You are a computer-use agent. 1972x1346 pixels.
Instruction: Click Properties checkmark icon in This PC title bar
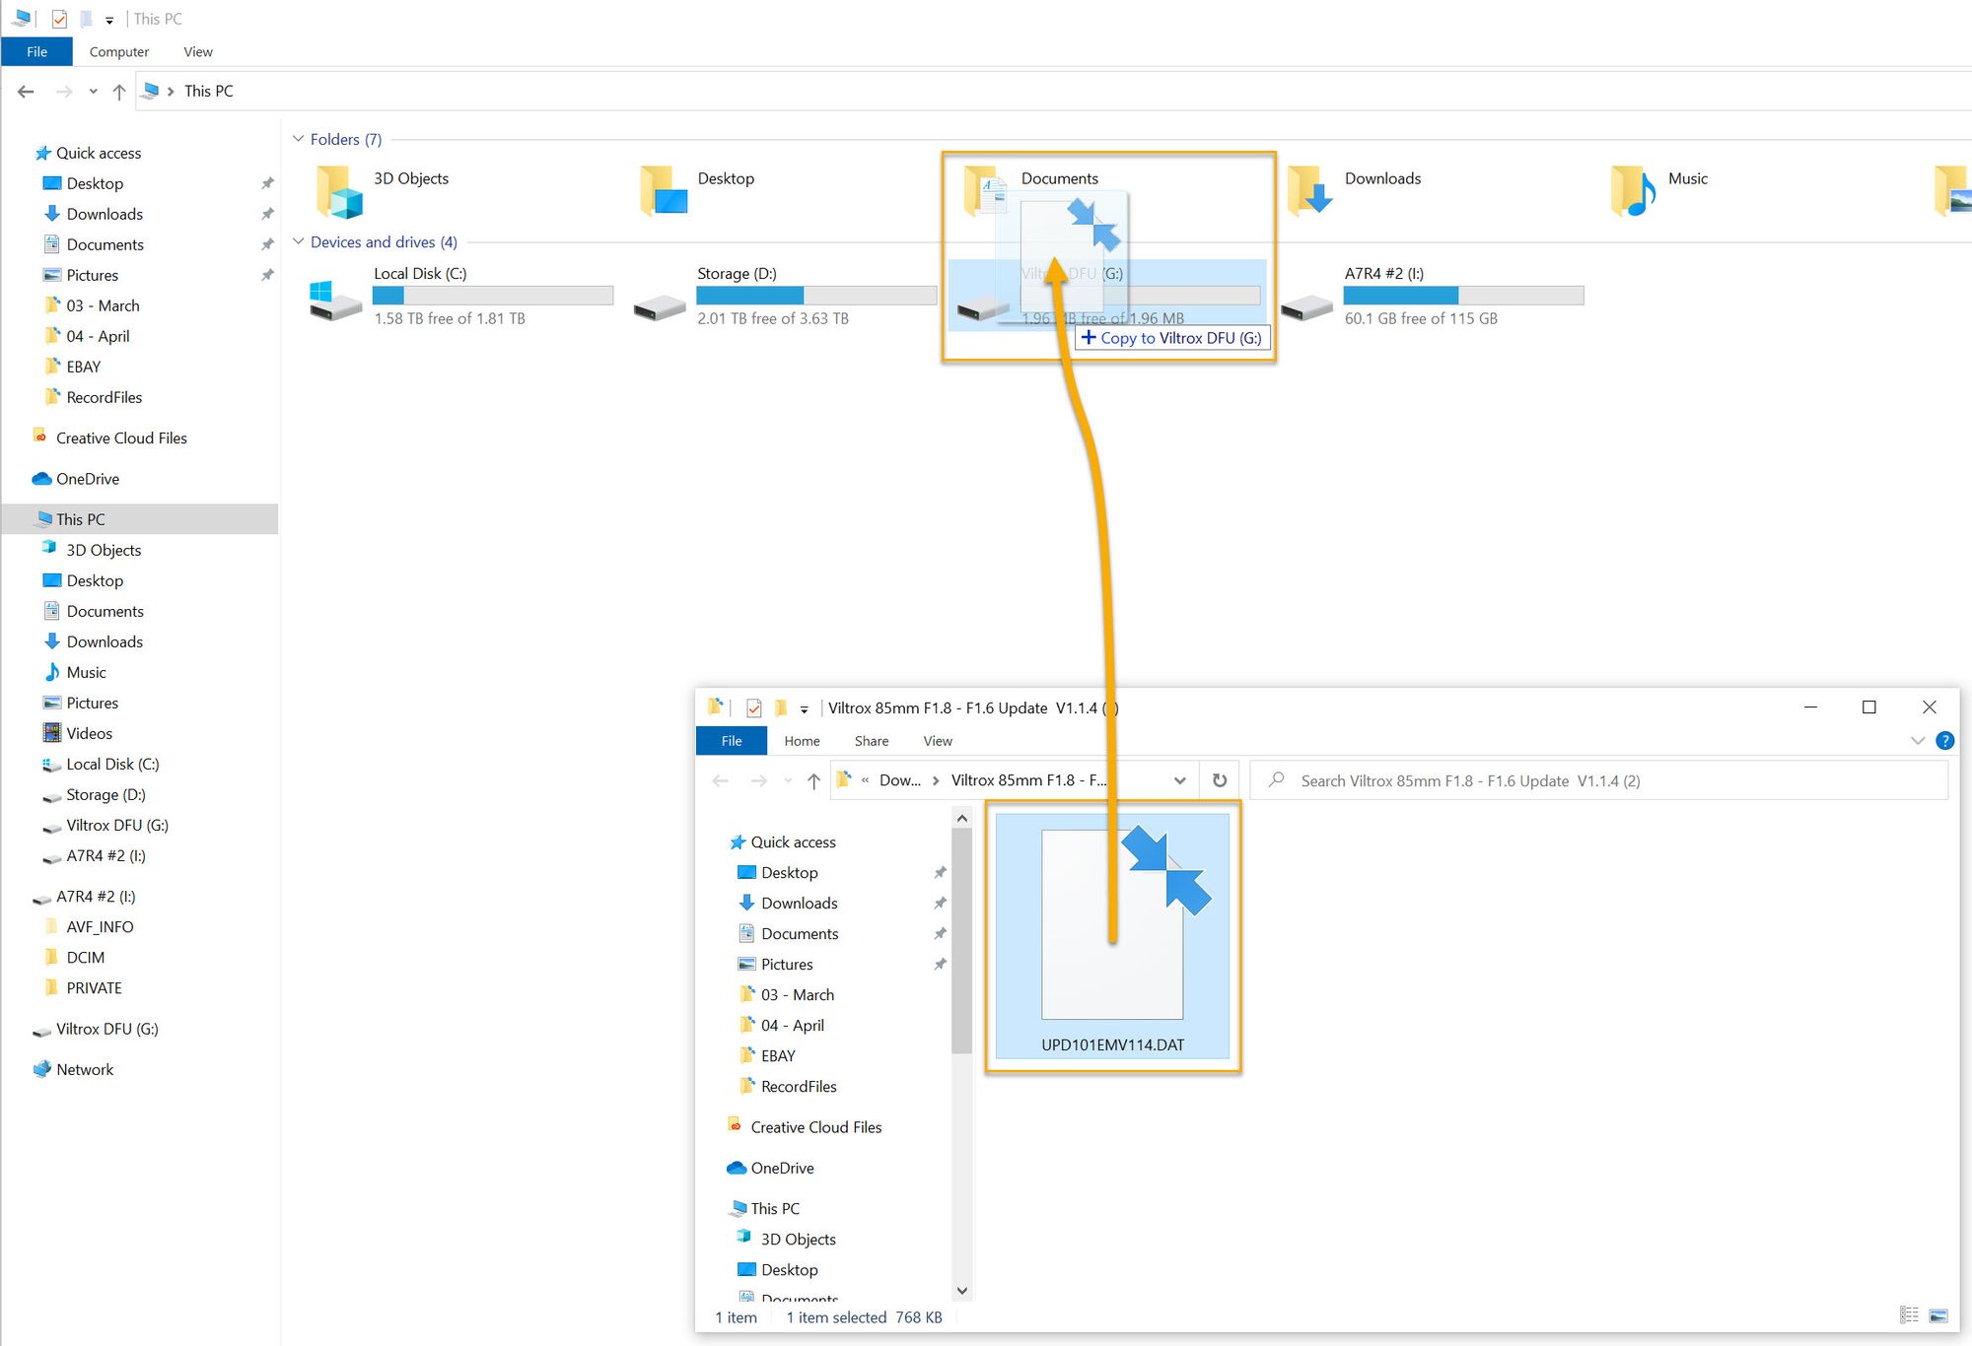pyautogui.click(x=59, y=19)
